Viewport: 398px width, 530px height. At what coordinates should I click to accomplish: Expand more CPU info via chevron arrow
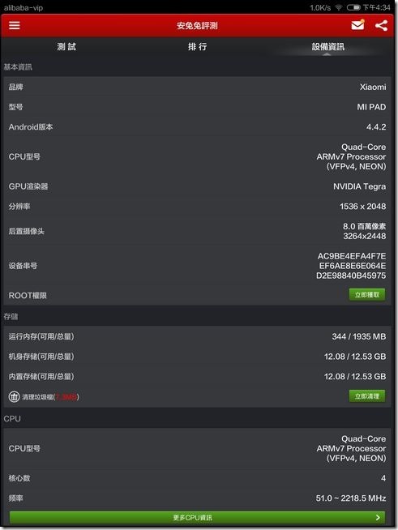click(378, 518)
